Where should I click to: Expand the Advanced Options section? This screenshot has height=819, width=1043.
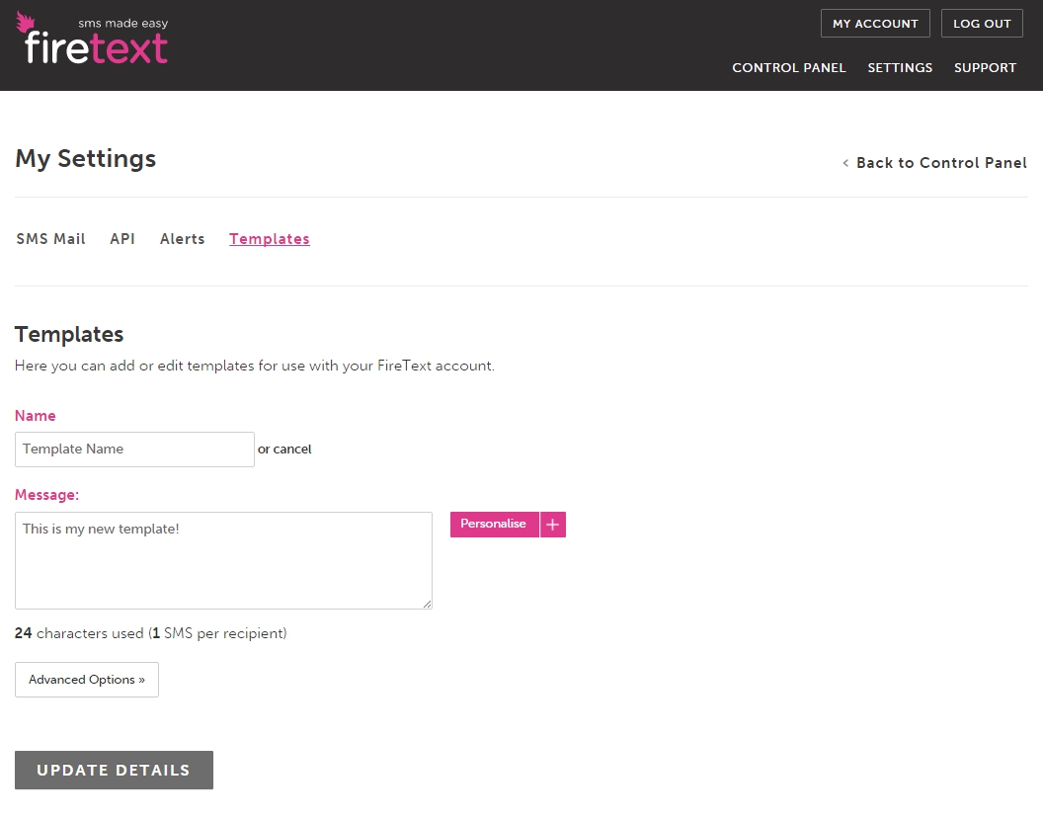pyautogui.click(x=87, y=680)
